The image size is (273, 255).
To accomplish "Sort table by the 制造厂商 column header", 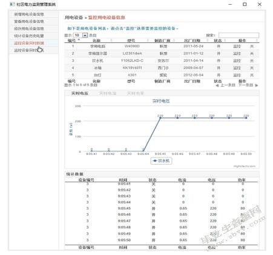I will pyautogui.click(x=162, y=41).
